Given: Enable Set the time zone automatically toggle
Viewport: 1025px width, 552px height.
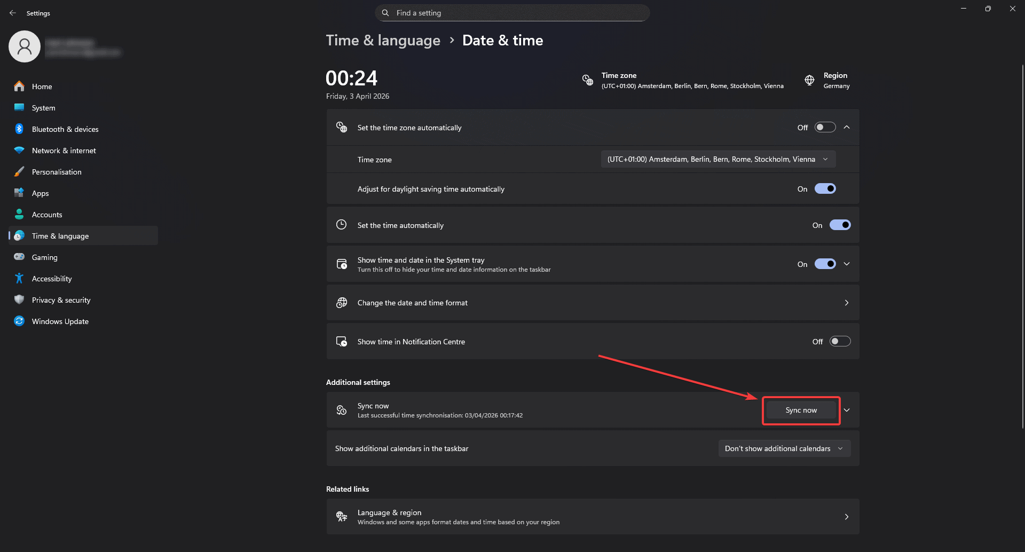Looking at the screenshot, I should pyautogui.click(x=825, y=127).
